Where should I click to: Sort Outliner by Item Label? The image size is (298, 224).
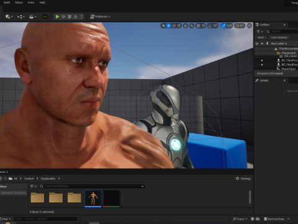click(x=279, y=44)
